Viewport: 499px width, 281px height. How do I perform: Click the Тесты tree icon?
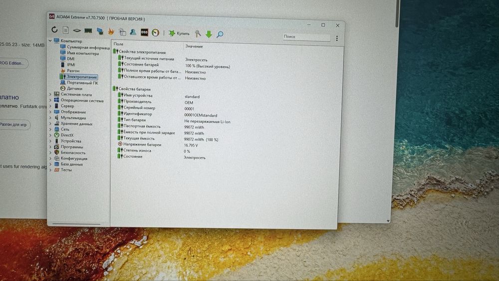57,170
